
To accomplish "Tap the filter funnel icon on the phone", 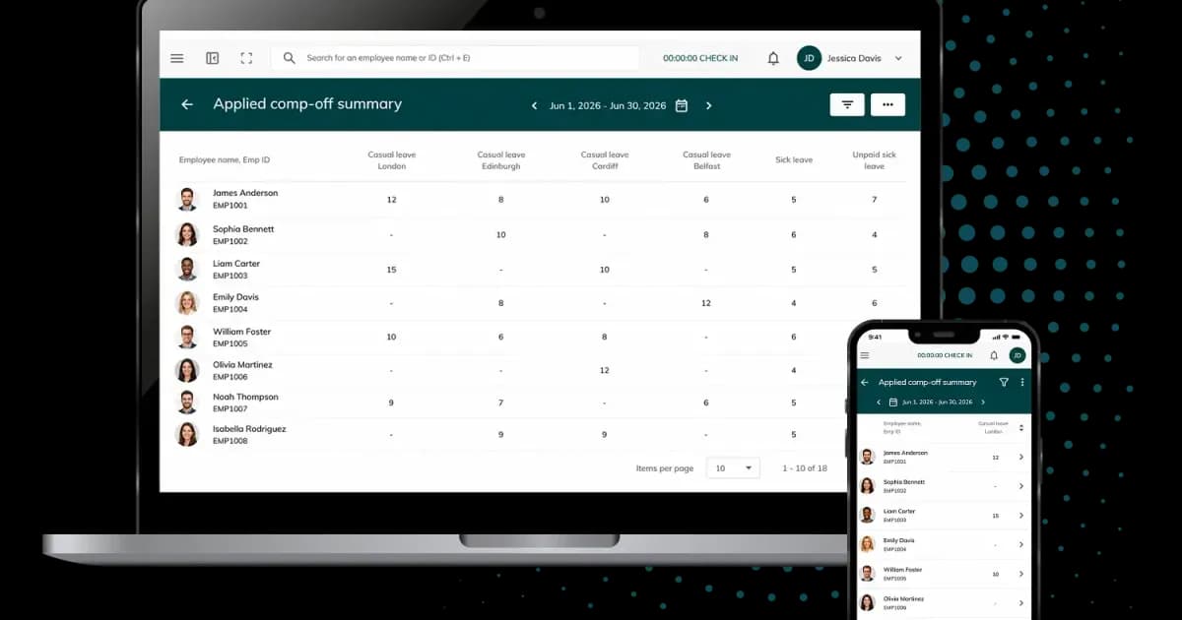I will click(1004, 382).
